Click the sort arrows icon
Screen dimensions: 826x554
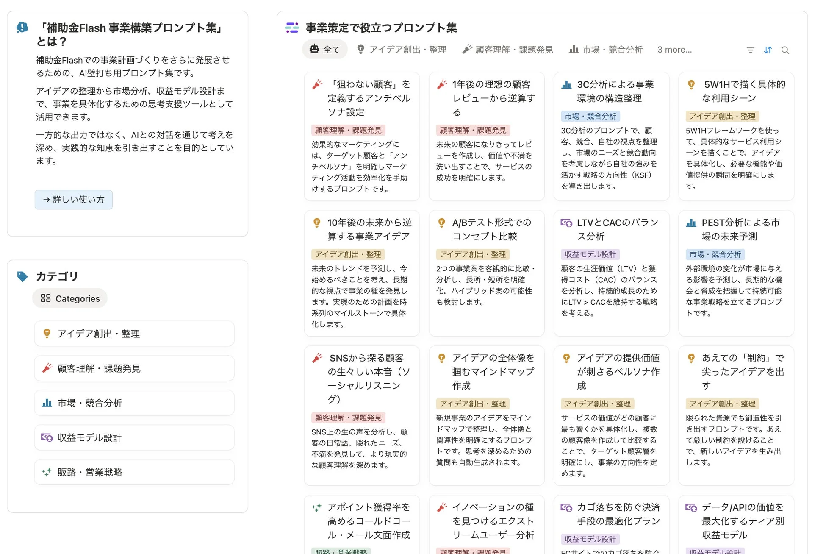tap(768, 50)
